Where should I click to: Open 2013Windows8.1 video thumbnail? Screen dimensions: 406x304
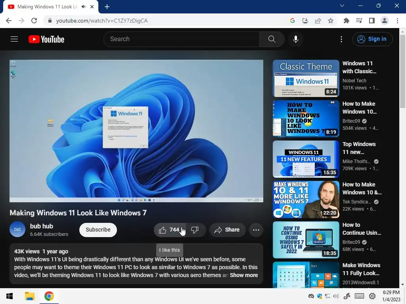[306, 275]
